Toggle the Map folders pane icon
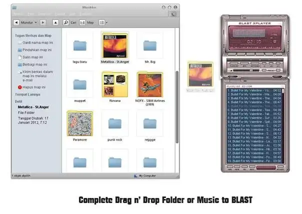The height and width of the screenshot is (214, 302). [x=82, y=22]
